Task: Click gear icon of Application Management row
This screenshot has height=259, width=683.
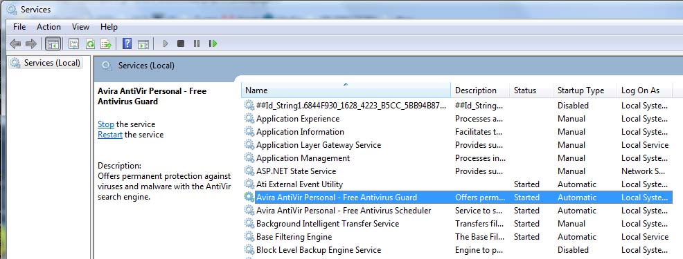Action: [x=249, y=157]
